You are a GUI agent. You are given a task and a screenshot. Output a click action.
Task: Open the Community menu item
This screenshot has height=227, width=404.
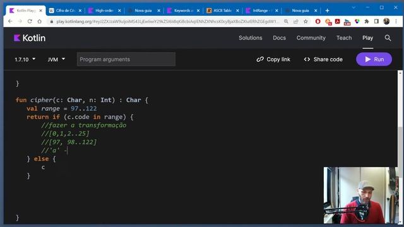pyautogui.click(x=311, y=38)
